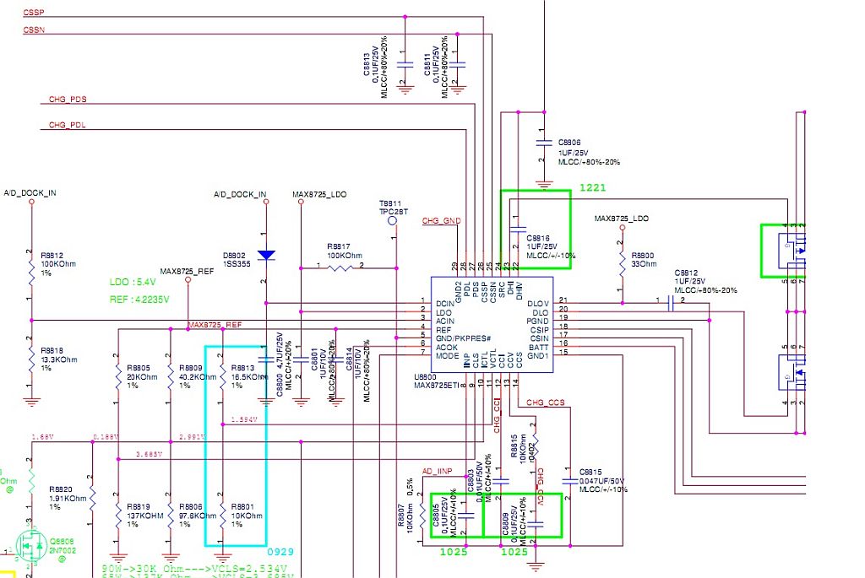The width and height of the screenshot is (865, 578).
Task: Click the R8817 resistor zigzag symbol
Action: [340, 268]
